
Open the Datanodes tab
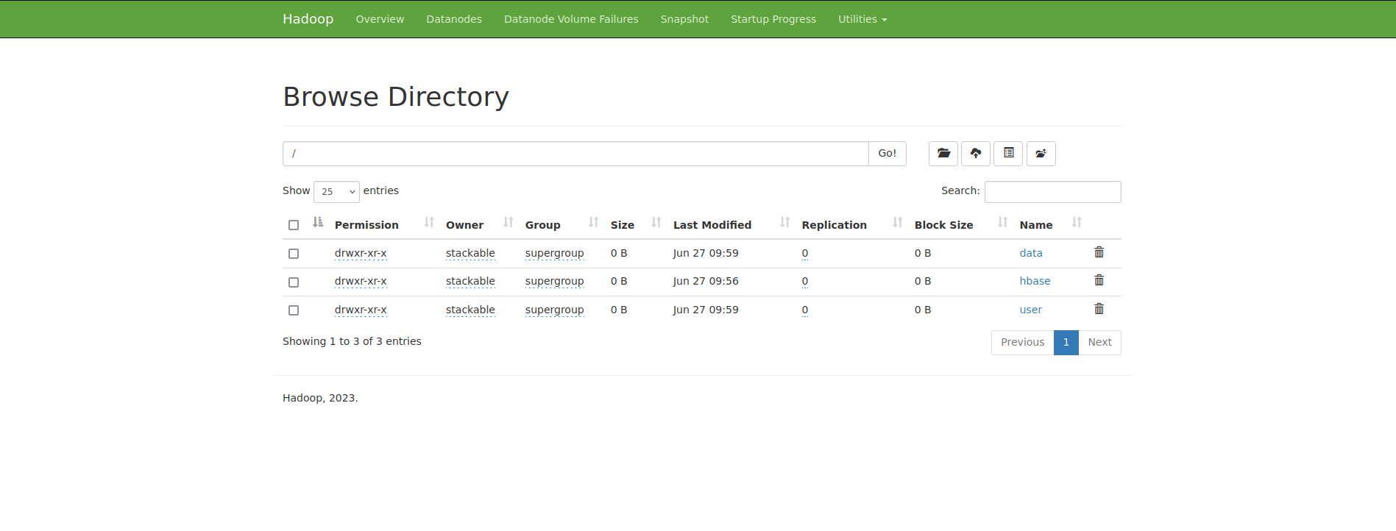coord(453,19)
